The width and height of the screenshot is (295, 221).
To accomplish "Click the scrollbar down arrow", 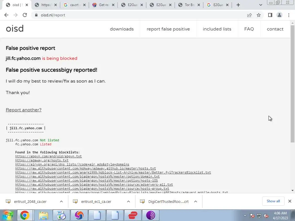I will [292, 190].
